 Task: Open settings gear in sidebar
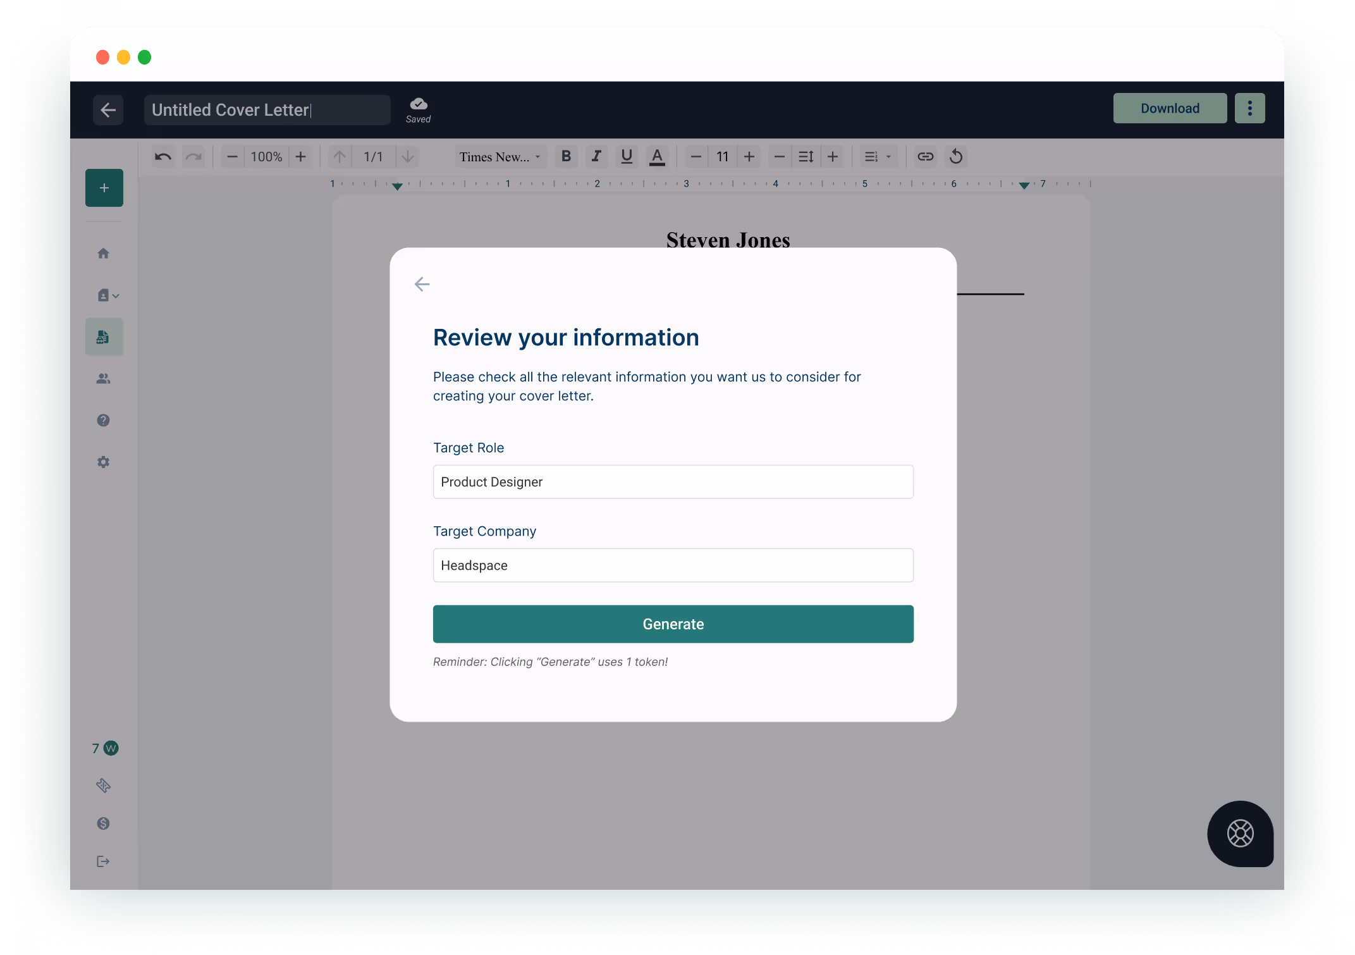[104, 462]
